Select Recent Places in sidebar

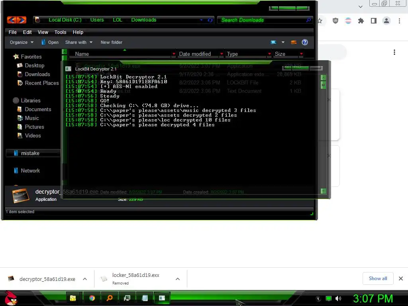[38, 83]
